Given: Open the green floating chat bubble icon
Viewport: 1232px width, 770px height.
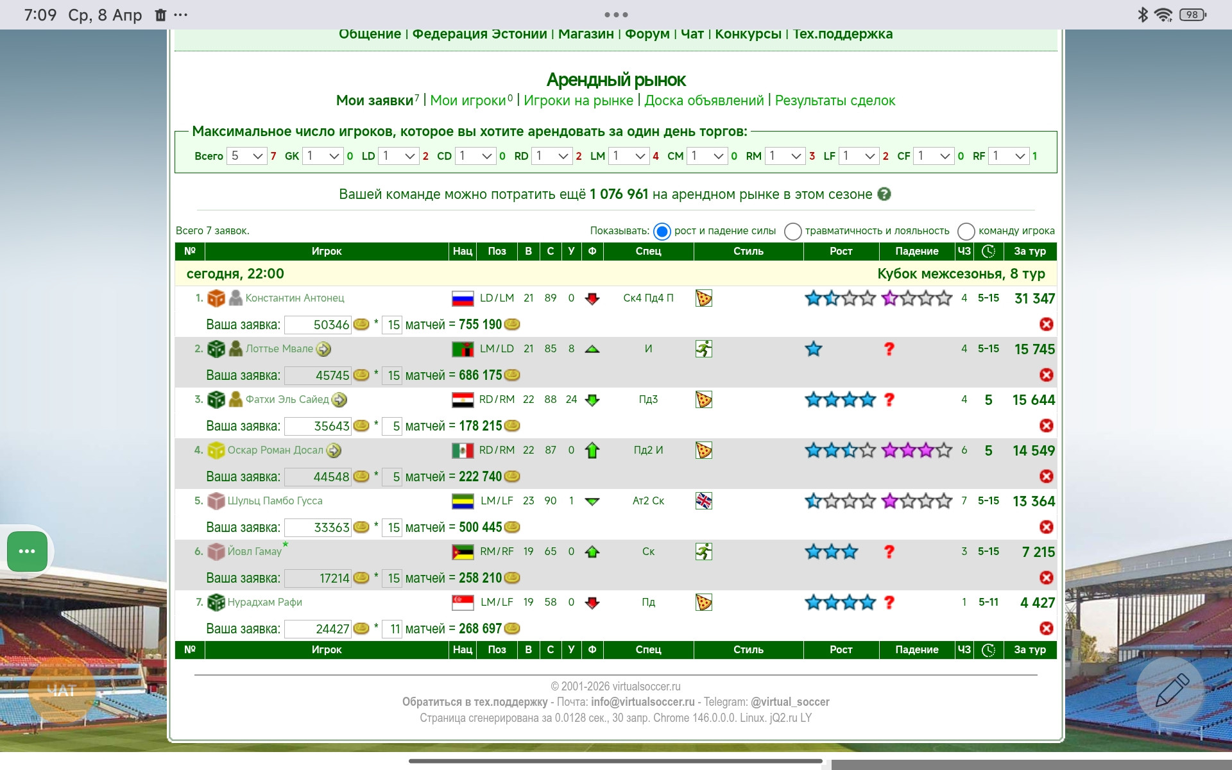Looking at the screenshot, I should click(x=27, y=551).
